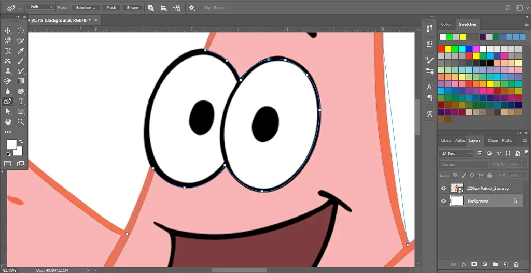
Task: Select the Eyedropper tool
Action: (21, 51)
